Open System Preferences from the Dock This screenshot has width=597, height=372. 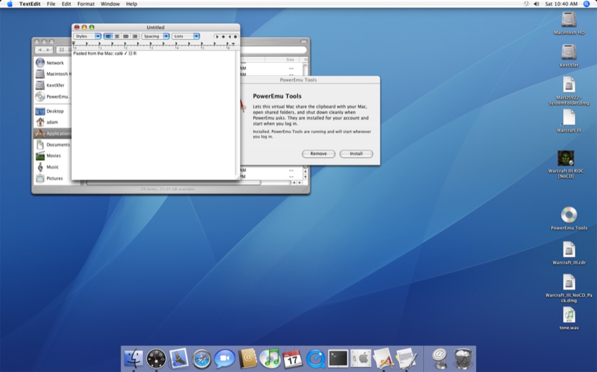tap(361, 358)
